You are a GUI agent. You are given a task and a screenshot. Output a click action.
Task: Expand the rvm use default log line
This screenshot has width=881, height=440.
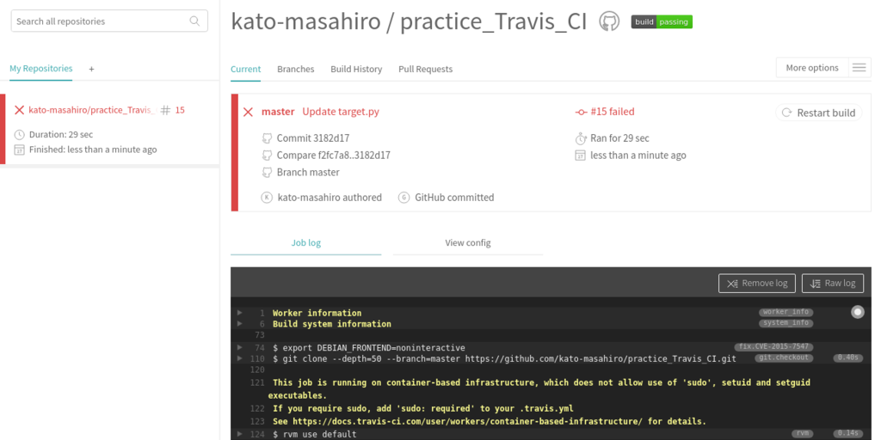(x=240, y=434)
